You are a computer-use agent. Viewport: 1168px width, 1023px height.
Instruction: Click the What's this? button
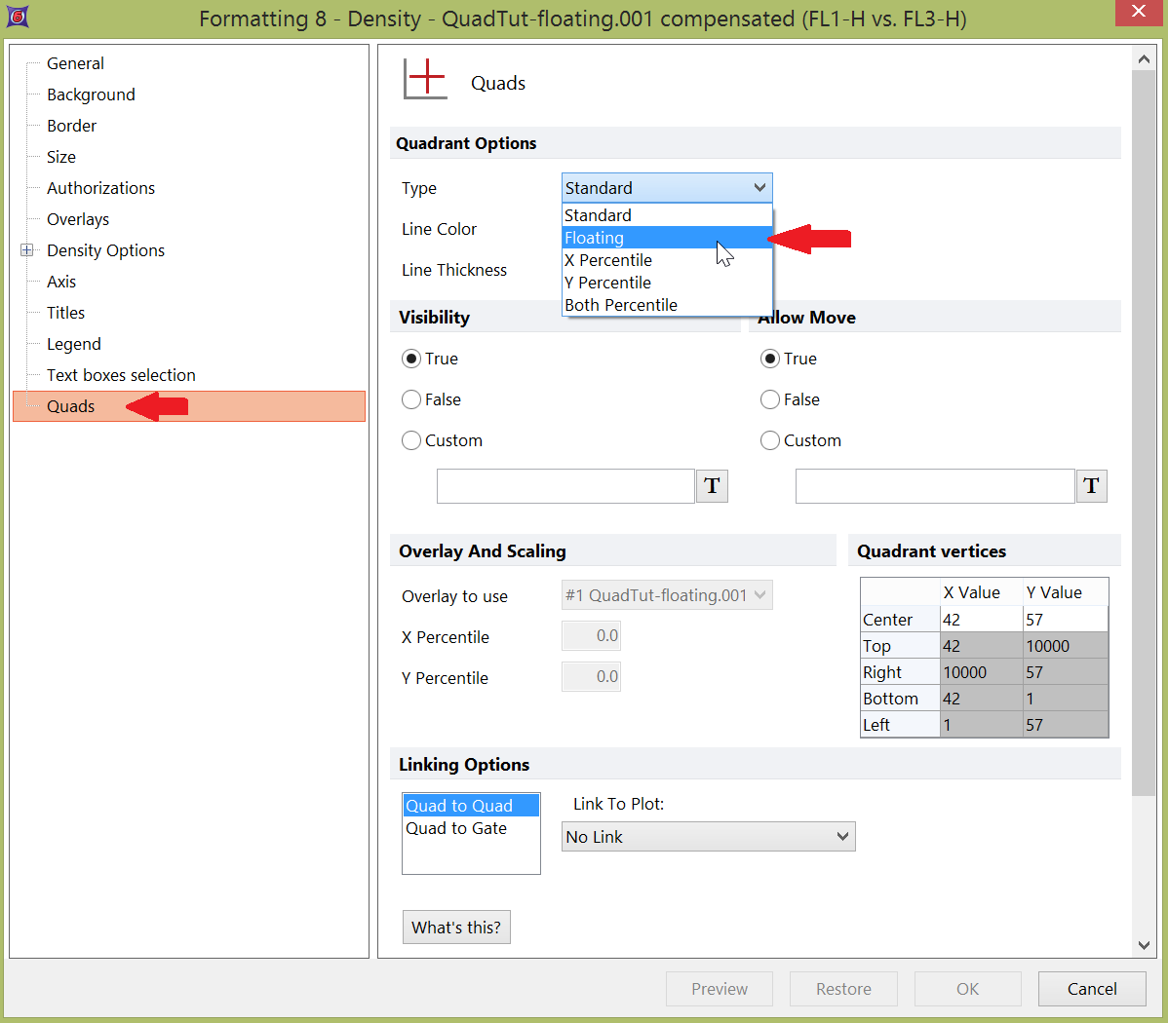click(456, 928)
